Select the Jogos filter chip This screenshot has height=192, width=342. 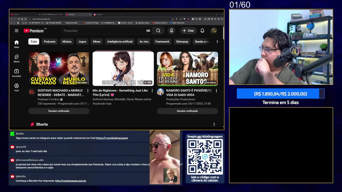82,42
